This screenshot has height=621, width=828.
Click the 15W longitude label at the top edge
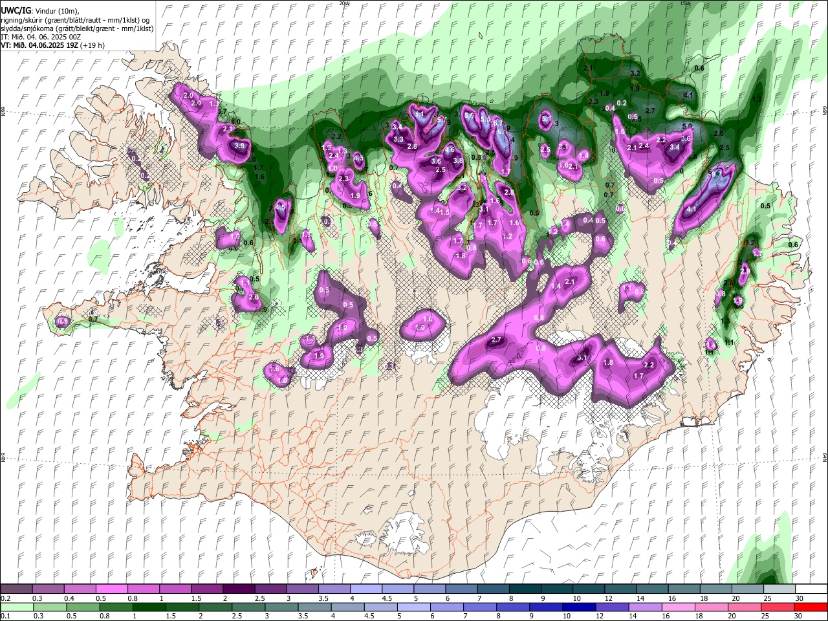click(685, 3)
